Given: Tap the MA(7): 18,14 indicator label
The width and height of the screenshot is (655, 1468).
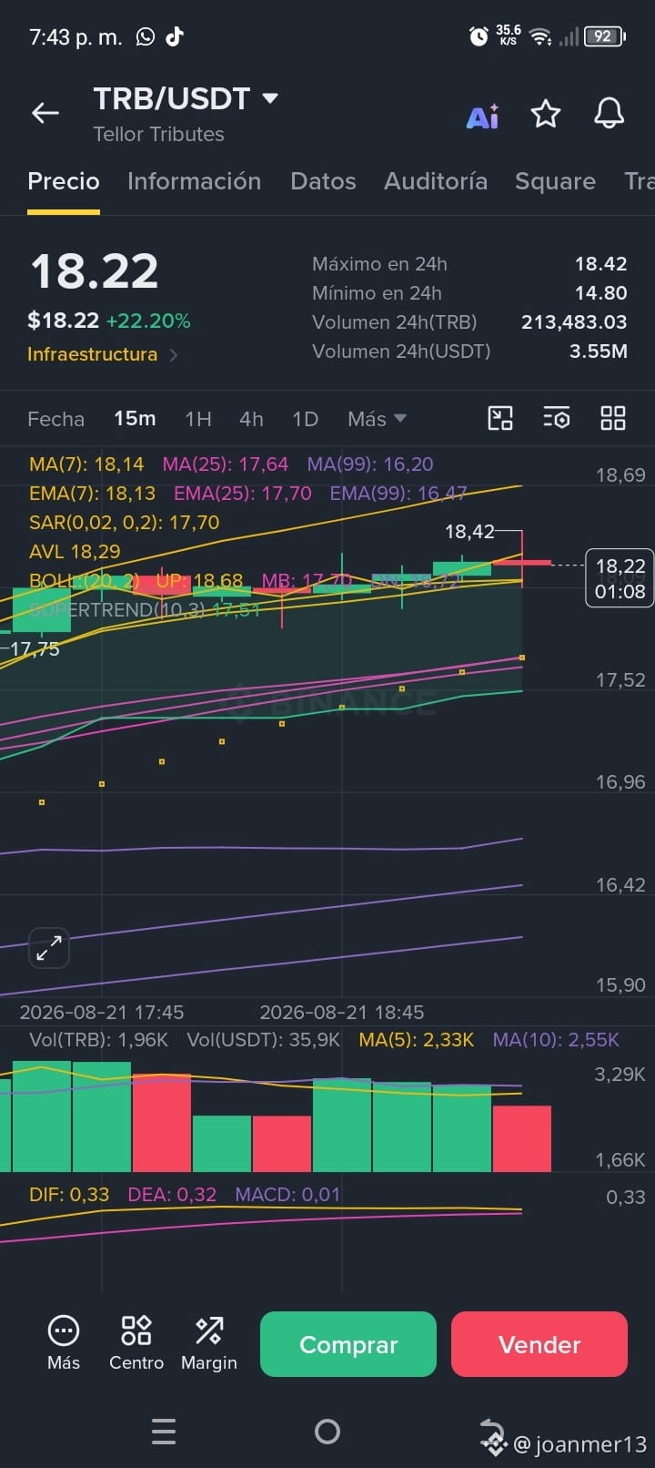Looking at the screenshot, I should (86, 464).
